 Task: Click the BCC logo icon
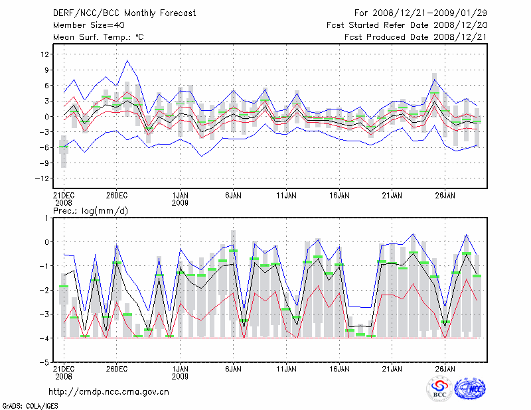439,389
